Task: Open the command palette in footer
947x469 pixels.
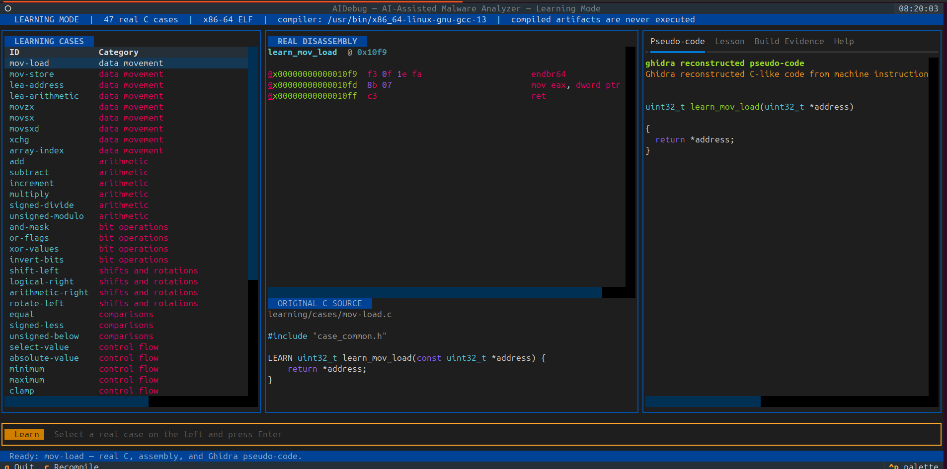Action: click(x=913, y=466)
